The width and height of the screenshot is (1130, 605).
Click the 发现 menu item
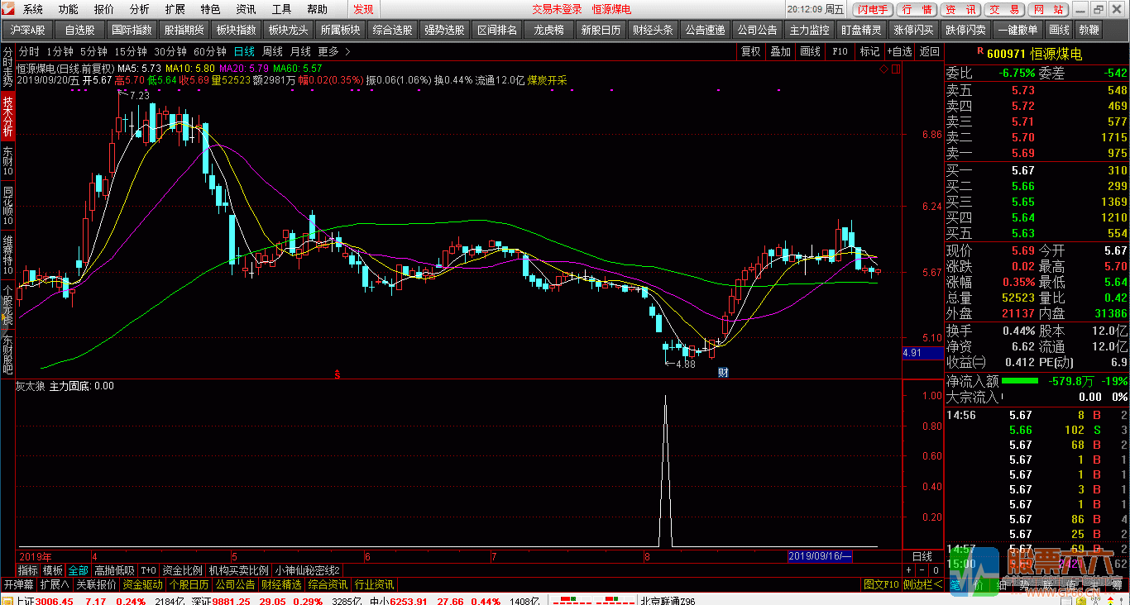click(x=363, y=9)
